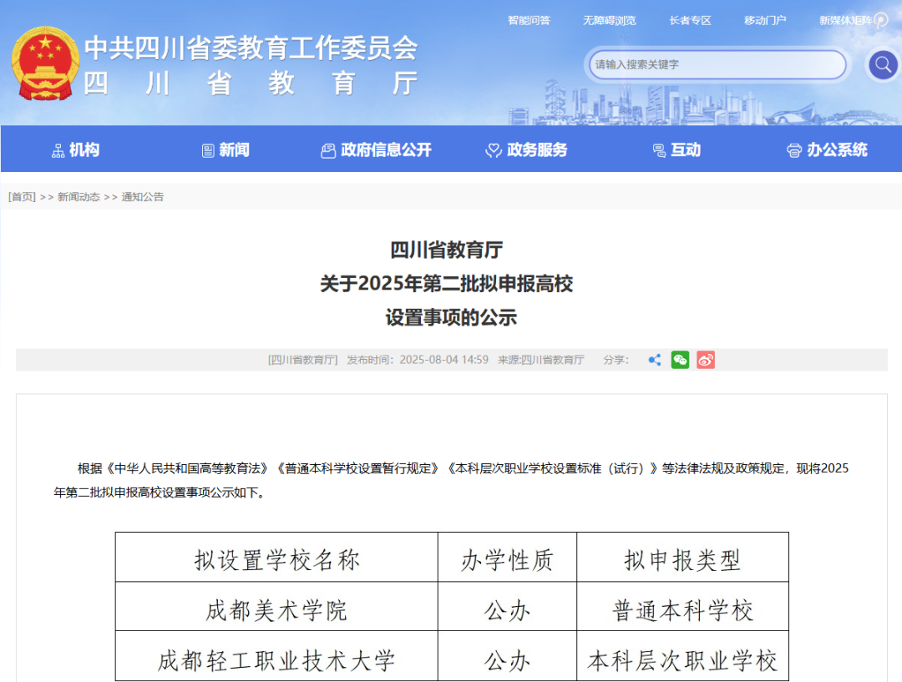Open the 新闻动态 breadcrumb link
This screenshot has height=682, width=902.
(x=78, y=197)
